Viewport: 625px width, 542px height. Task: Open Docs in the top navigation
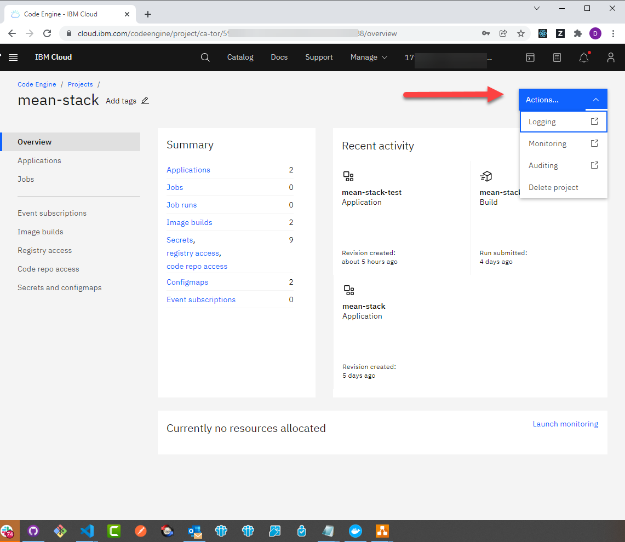click(x=279, y=57)
